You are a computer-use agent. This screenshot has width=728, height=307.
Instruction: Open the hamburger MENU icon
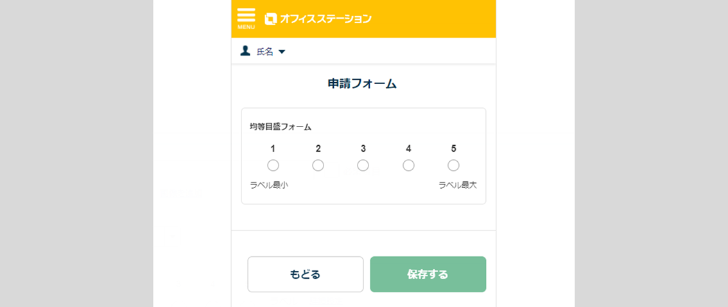point(246,18)
